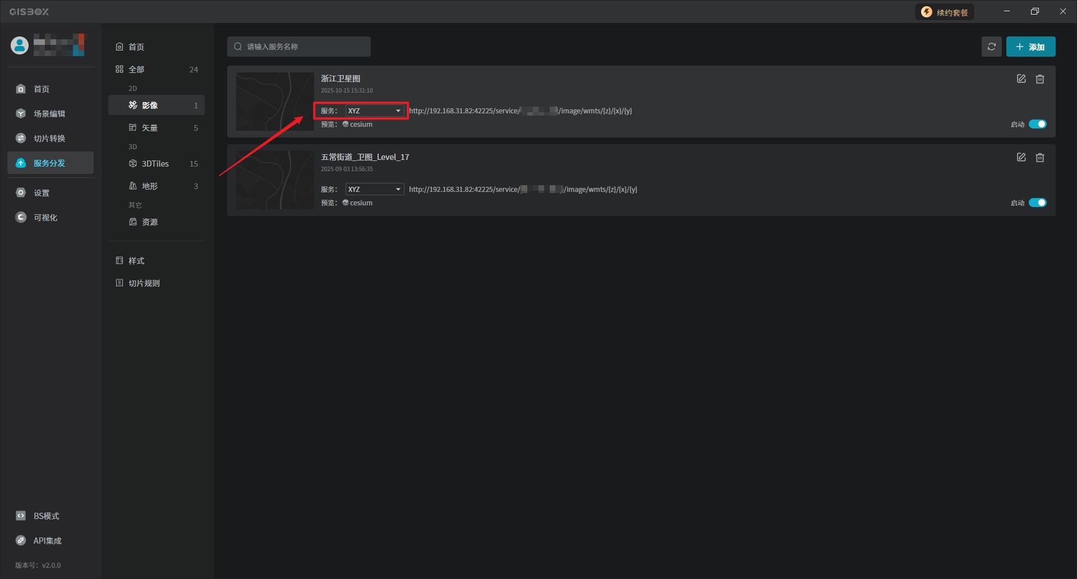Expand XYZ service dropdown for 五常街道_卫图_Level_17
This screenshot has width=1077, height=579.
[374, 190]
